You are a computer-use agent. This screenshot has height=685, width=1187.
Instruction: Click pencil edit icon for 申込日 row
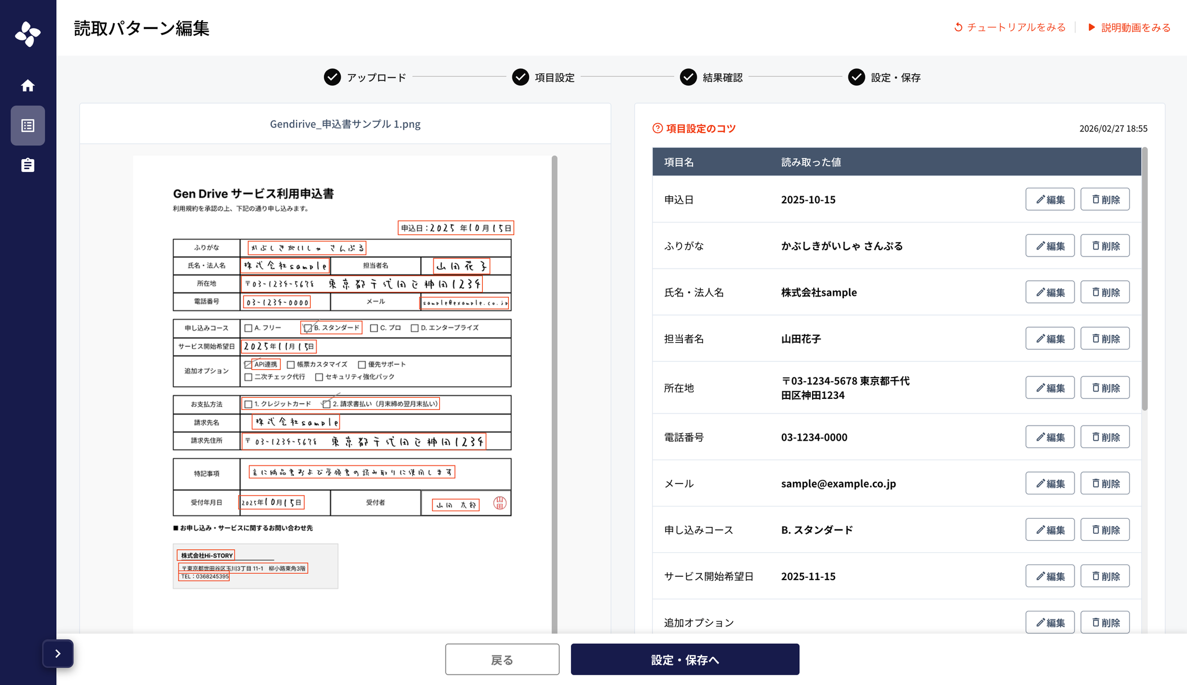pos(1041,200)
